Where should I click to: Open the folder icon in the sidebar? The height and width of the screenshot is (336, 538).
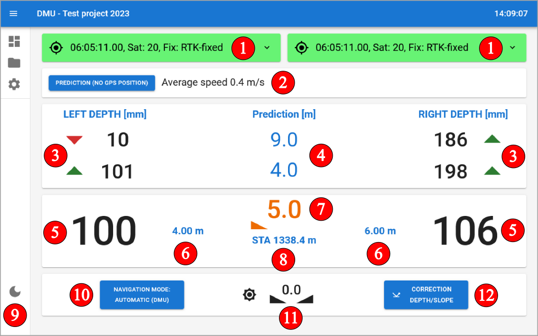click(x=14, y=63)
